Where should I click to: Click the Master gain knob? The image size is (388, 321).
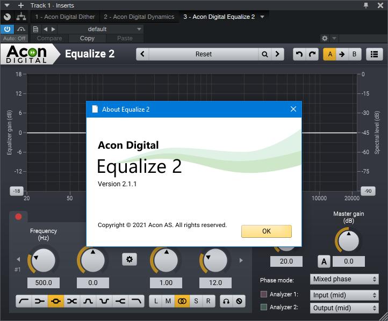click(x=348, y=241)
